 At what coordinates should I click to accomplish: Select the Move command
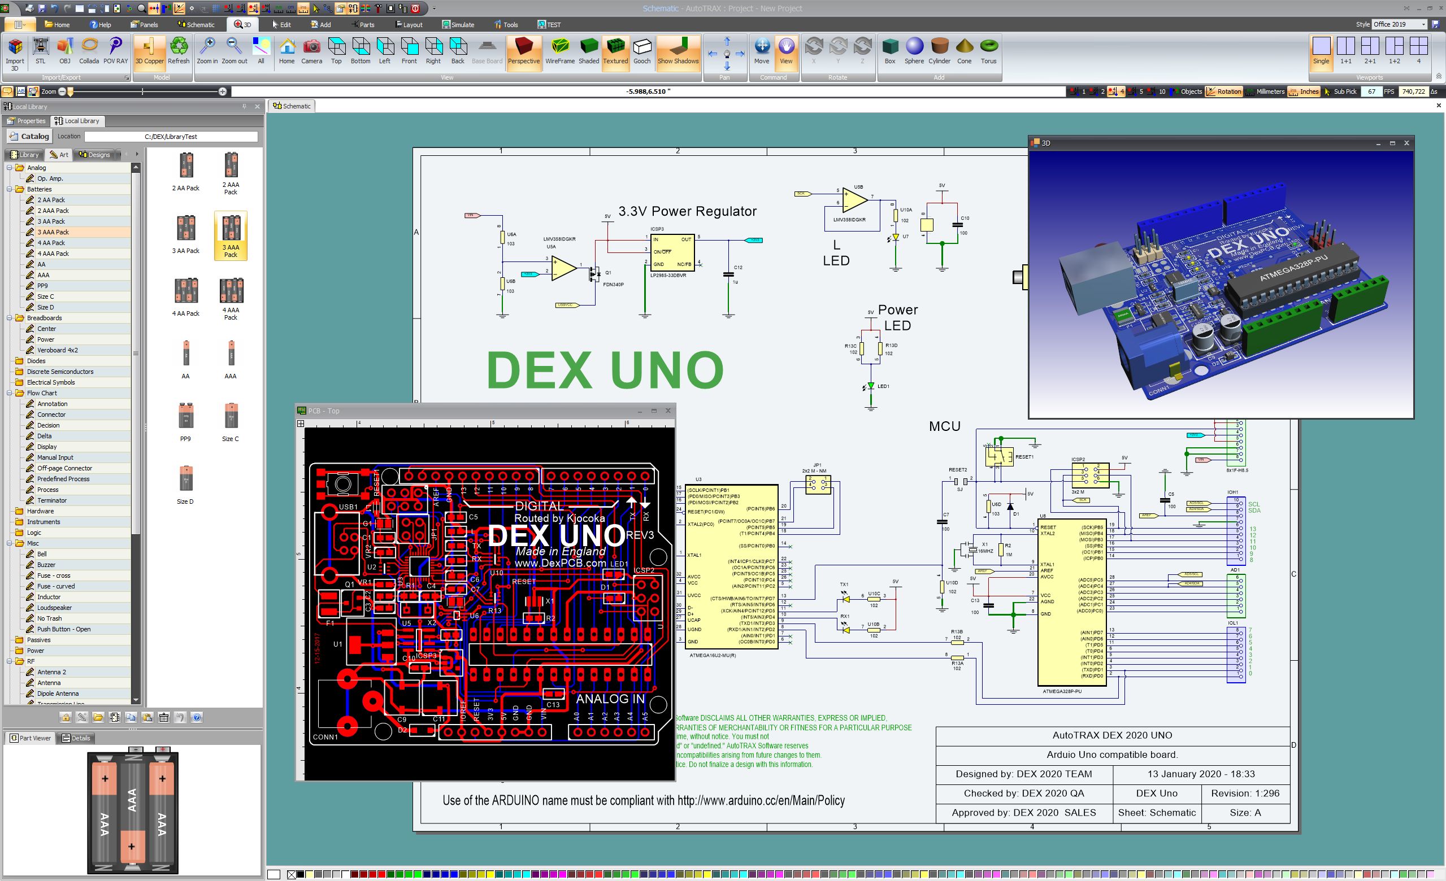point(762,51)
